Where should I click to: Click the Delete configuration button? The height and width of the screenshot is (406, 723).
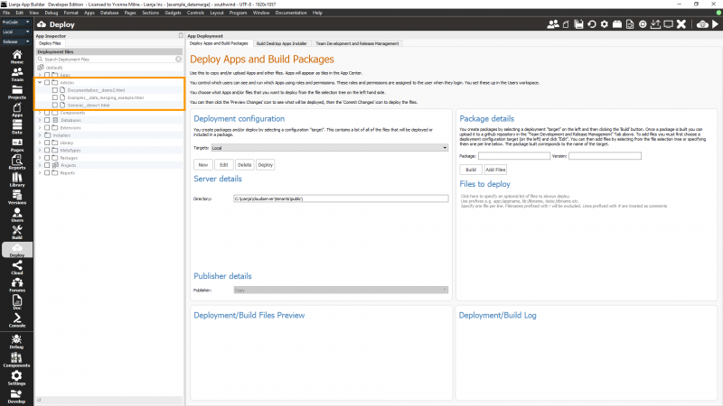(x=244, y=165)
